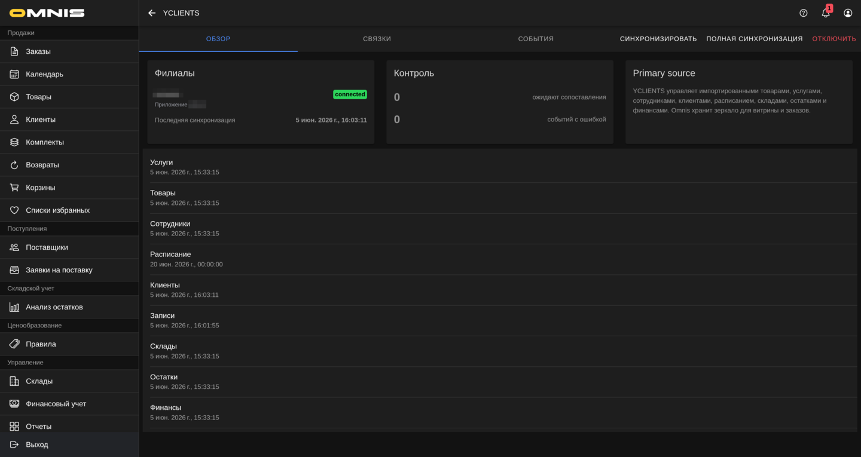861x457 pixels.
Task: Click the green connected status badge
Action: 350,94
